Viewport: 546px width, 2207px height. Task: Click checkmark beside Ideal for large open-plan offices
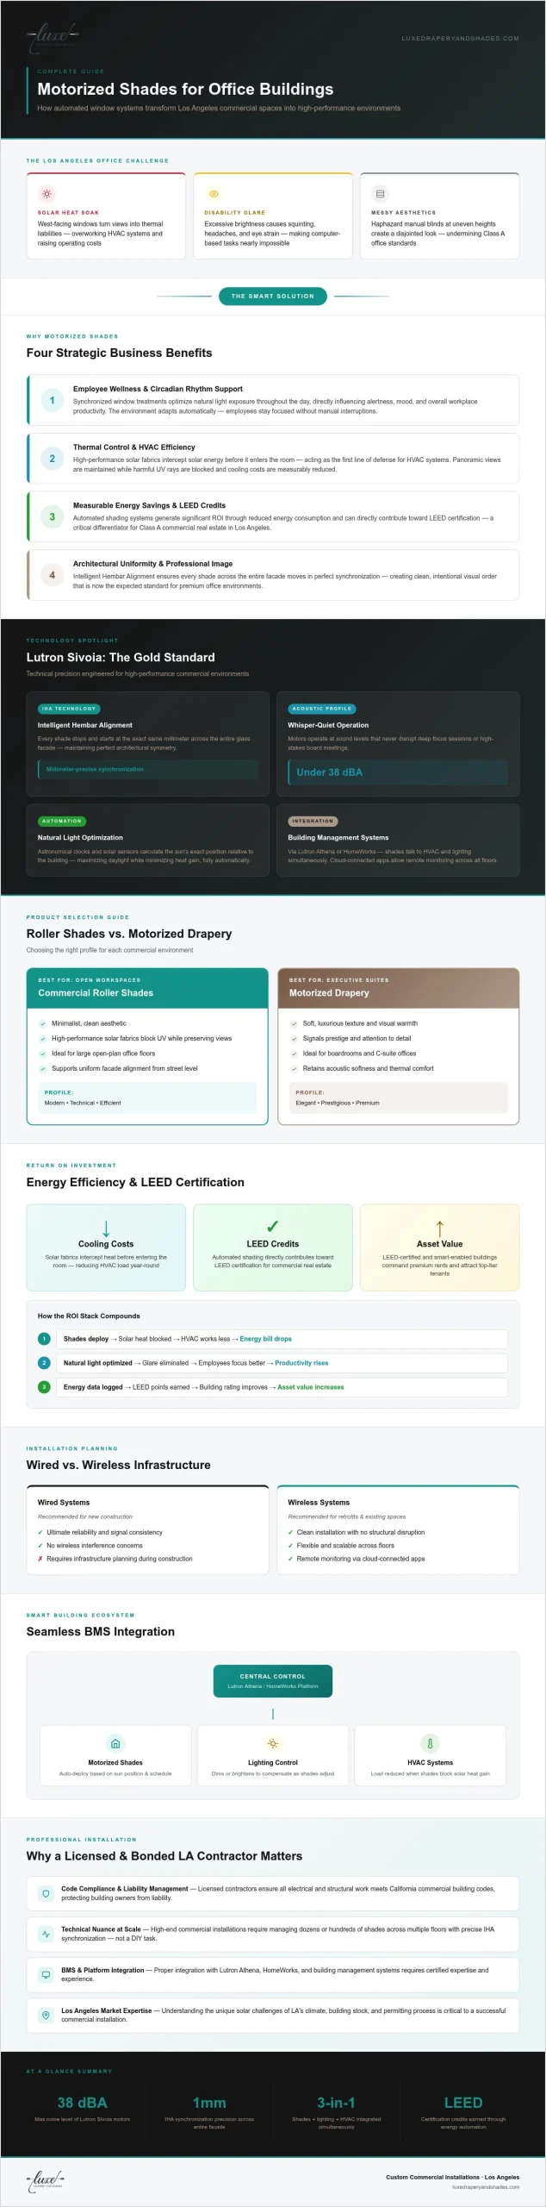point(43,1053)
